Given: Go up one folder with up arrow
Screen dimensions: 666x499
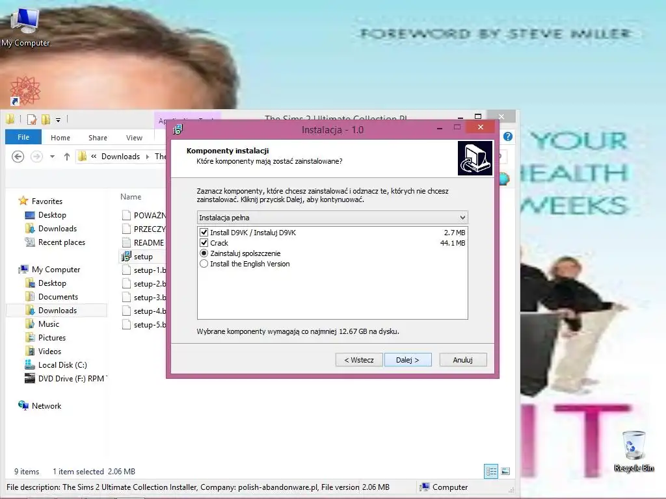Looking at the screenshot, I should click(x=67, y=157).
